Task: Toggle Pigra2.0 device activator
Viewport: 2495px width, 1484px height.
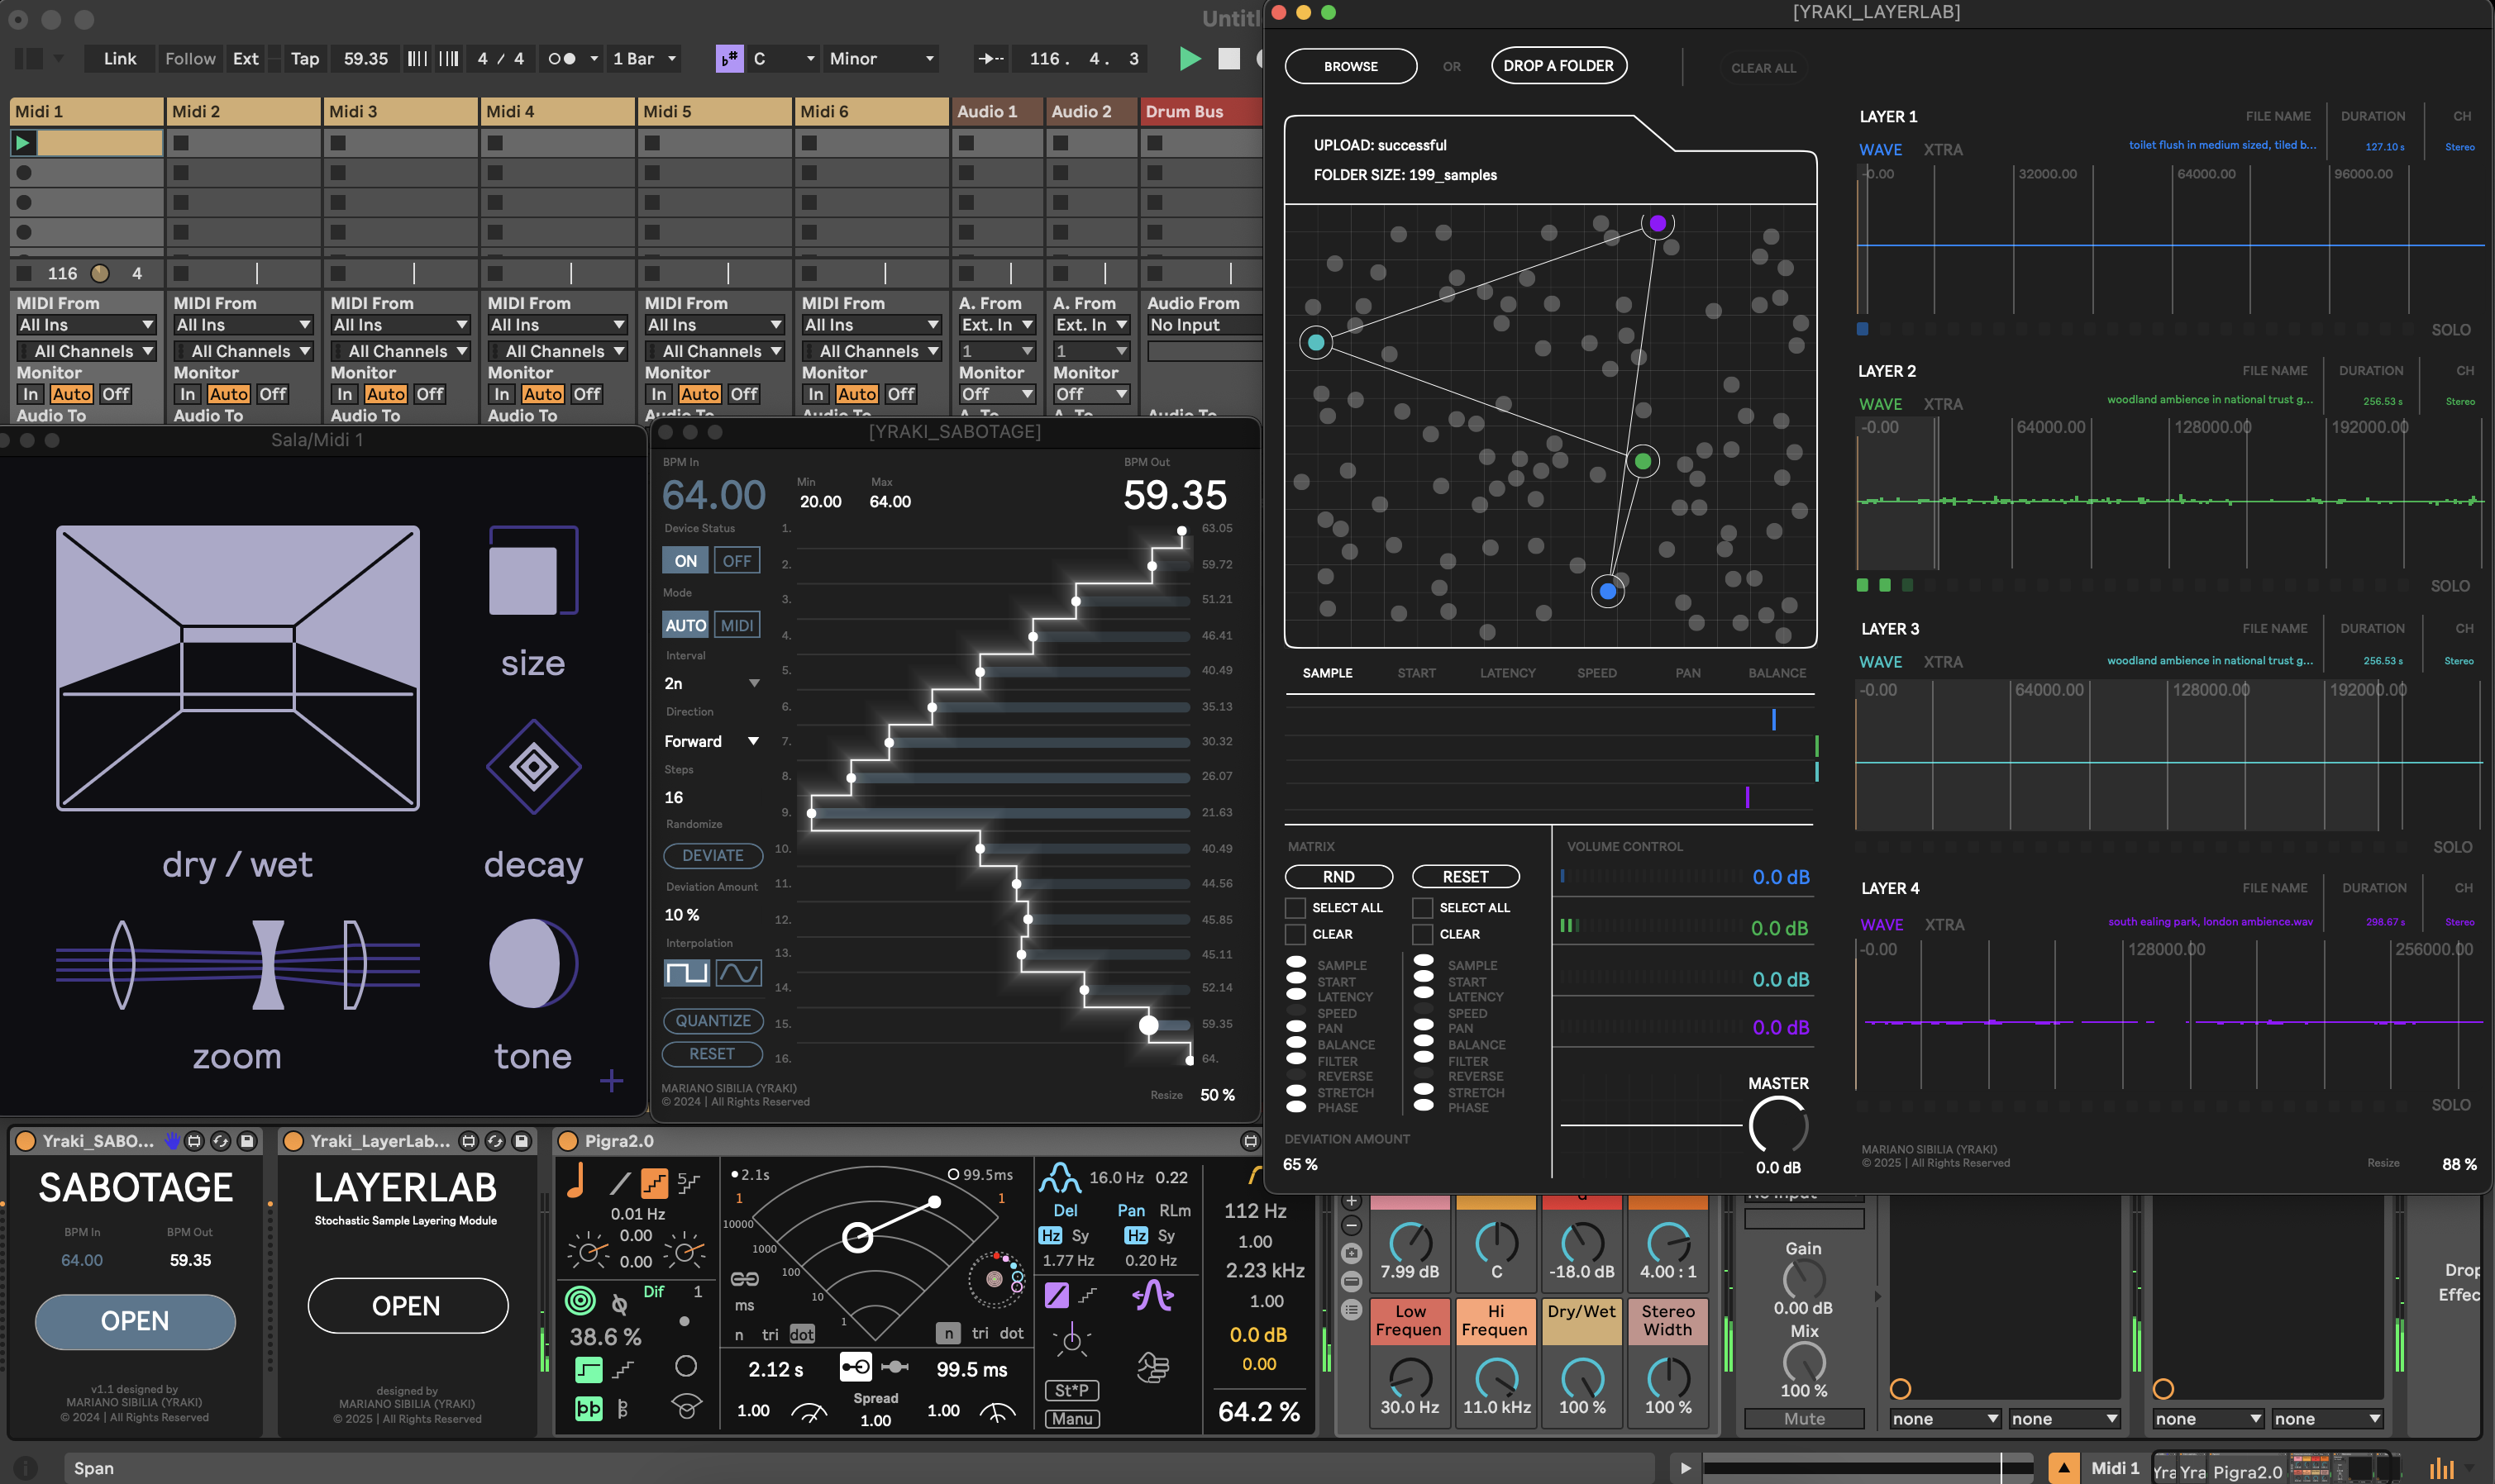Action: (x=568, y=1141)
